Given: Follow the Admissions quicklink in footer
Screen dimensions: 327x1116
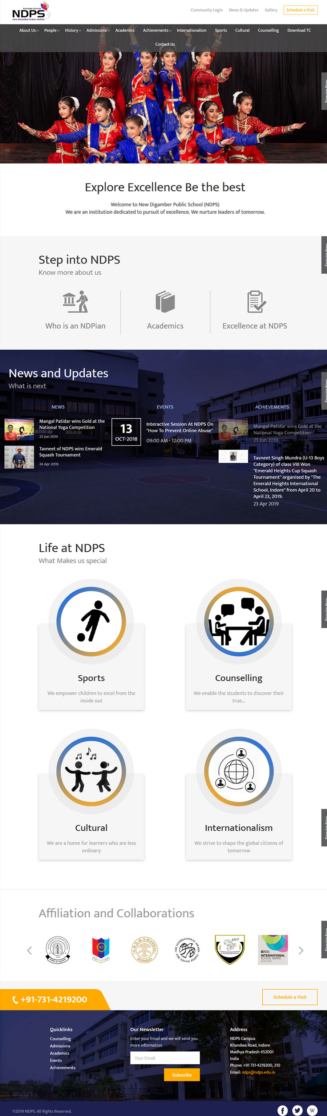Looking at the screenshot, I should (x=60, y=1046).
